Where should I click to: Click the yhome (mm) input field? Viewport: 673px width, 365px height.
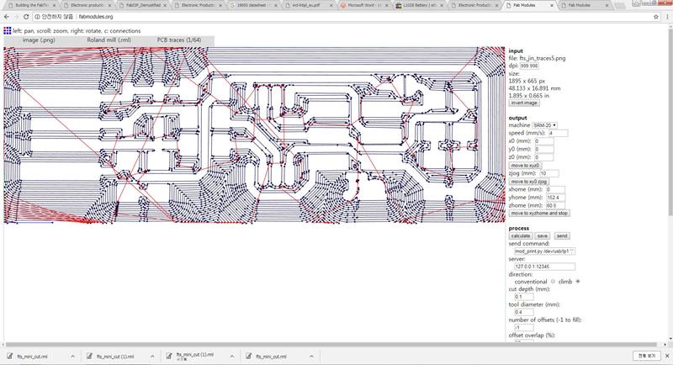[555, 198]
